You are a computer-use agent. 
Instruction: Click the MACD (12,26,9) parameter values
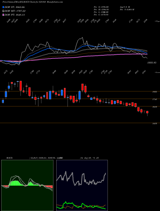46,158
